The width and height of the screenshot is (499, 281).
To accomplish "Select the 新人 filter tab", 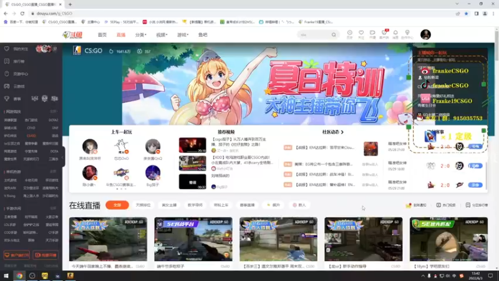I will [299, 205].
